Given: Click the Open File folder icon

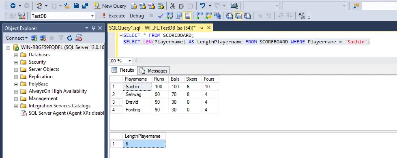Looking at the screenshot, I should pyautogui.click(x=67, y=6).
